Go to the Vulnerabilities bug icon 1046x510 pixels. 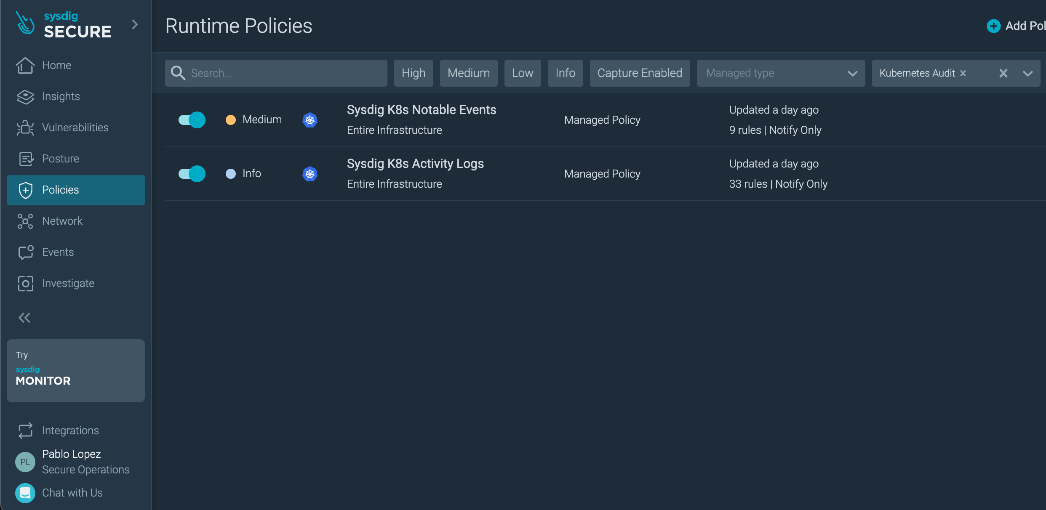[x=25, y=127]
